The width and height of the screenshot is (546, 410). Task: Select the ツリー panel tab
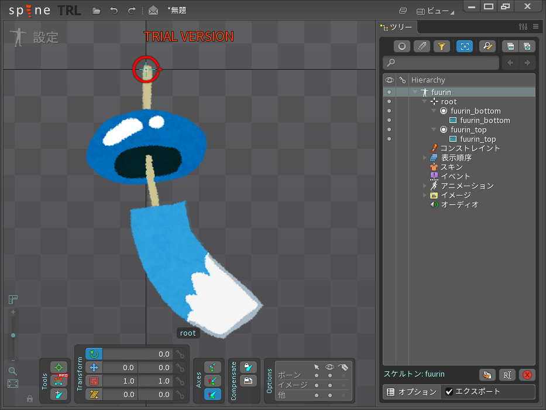point(397,27)
